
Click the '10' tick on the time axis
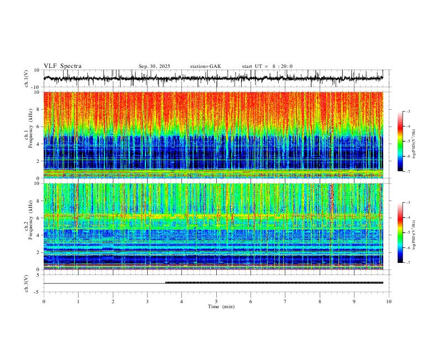coord(389,302)
